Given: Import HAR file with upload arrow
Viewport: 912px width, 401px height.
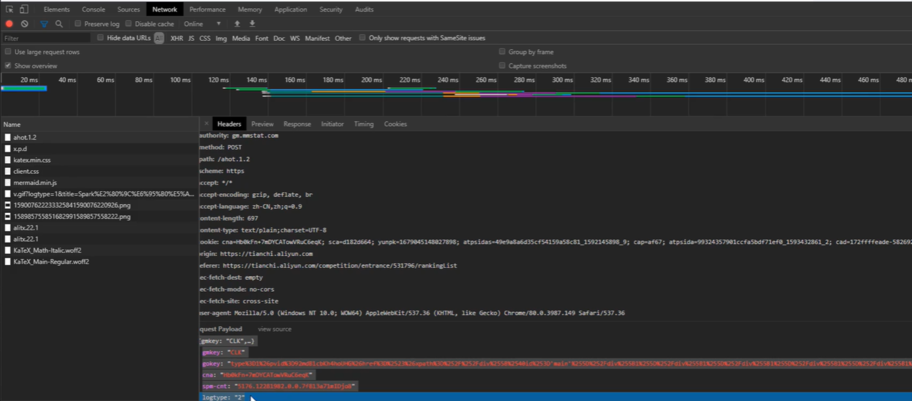Looking at the screenshot, I should 237,23.
